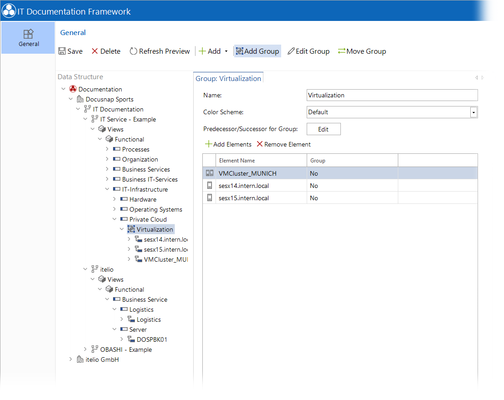Click the tab scroll left arrow
Viewport: 504px width, 400px height.
pyautogui.click(x=476, y=77)
